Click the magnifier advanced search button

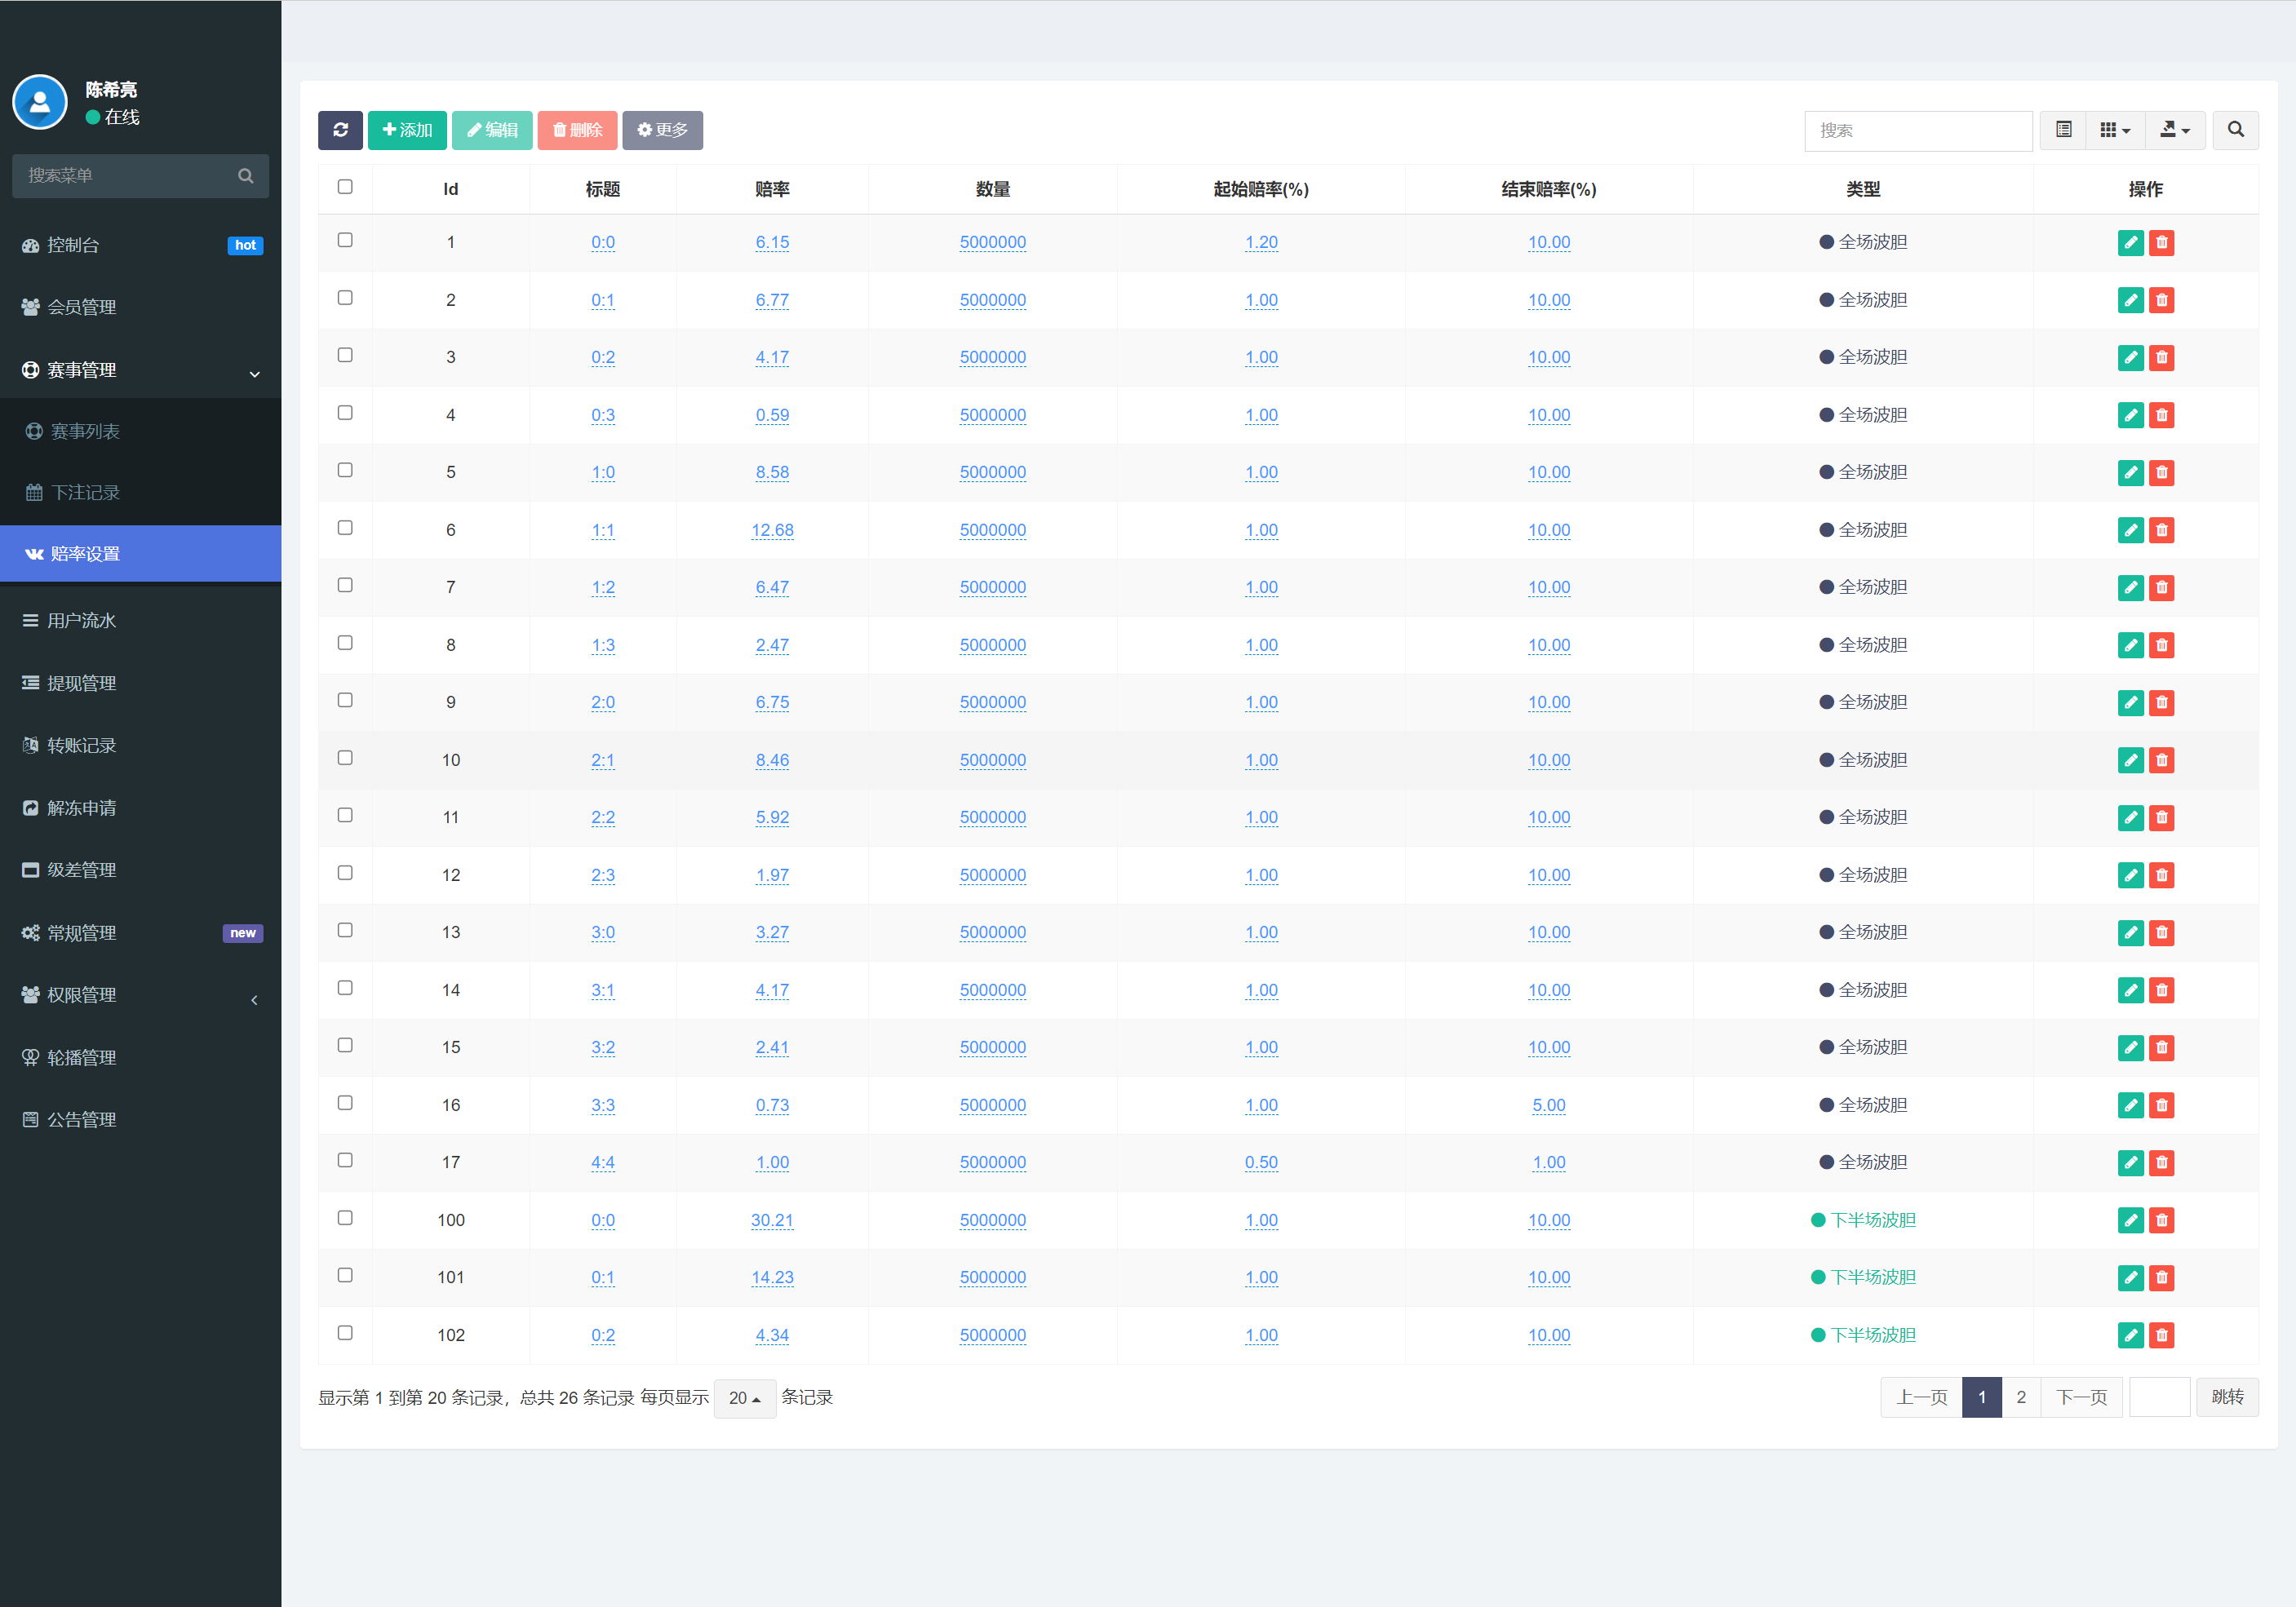(x=2236, y=130)
